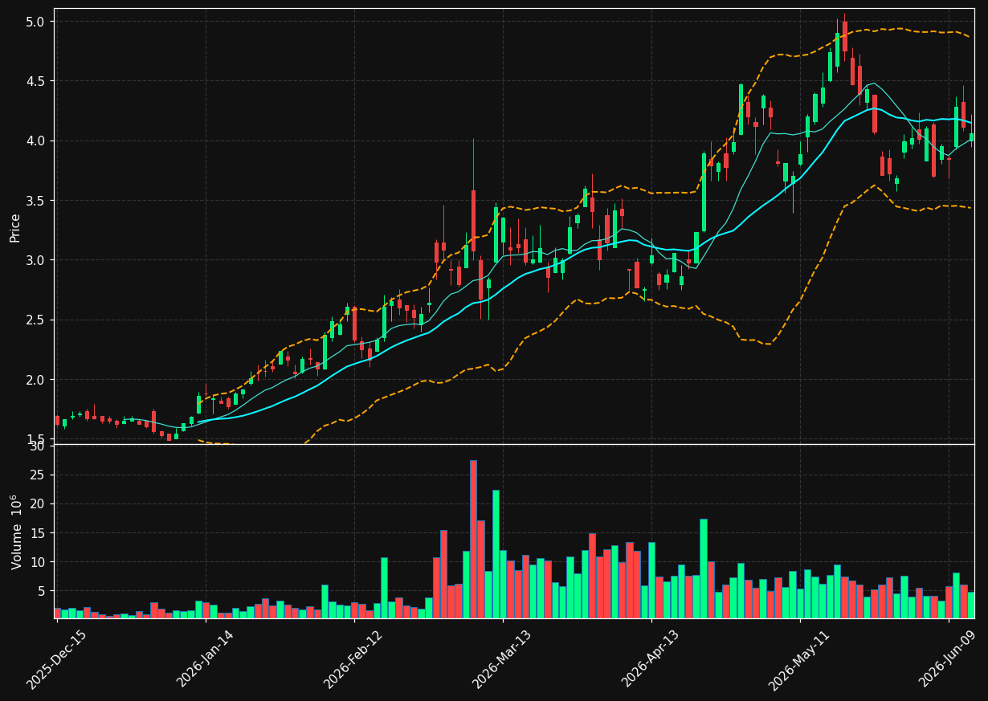Click the 5 volume axis label

click(x=43, y=591)
